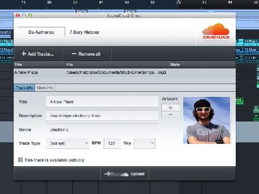Close the SoundCloud Client window

[x=18, y=16]
